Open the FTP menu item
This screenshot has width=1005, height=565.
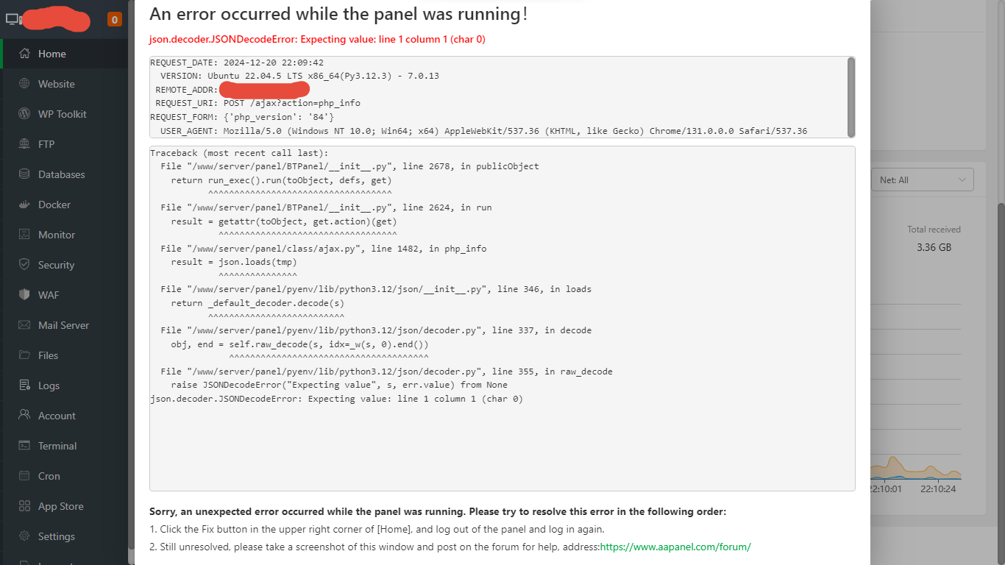(x=46, y=144)
